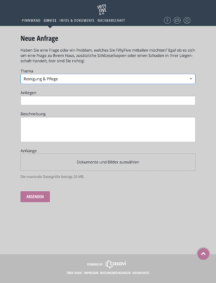The width and height of the screenshot is (216, 283).
Task: Go to the Nachbarschaft tab
Action: pos(111,21)
